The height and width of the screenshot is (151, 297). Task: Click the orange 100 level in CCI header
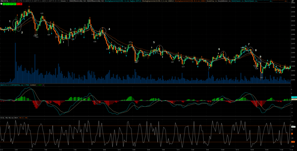[20, 118]
